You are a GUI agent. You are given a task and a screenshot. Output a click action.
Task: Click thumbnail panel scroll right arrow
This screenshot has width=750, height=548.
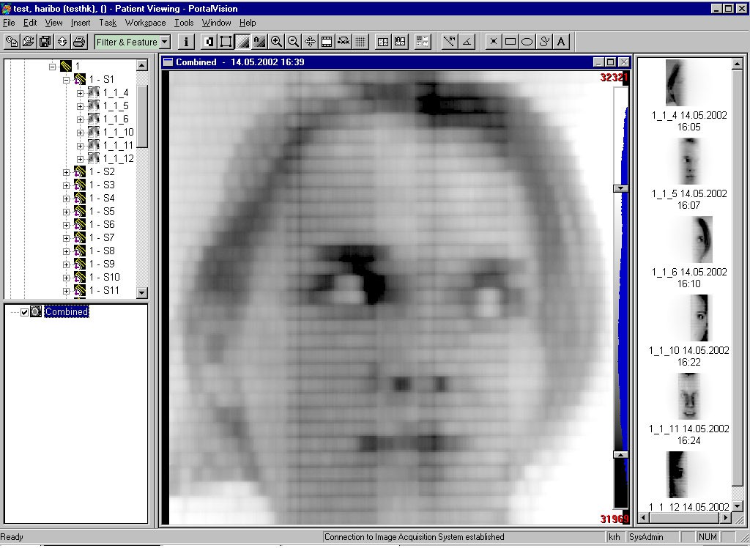click(x=726, y=517)
